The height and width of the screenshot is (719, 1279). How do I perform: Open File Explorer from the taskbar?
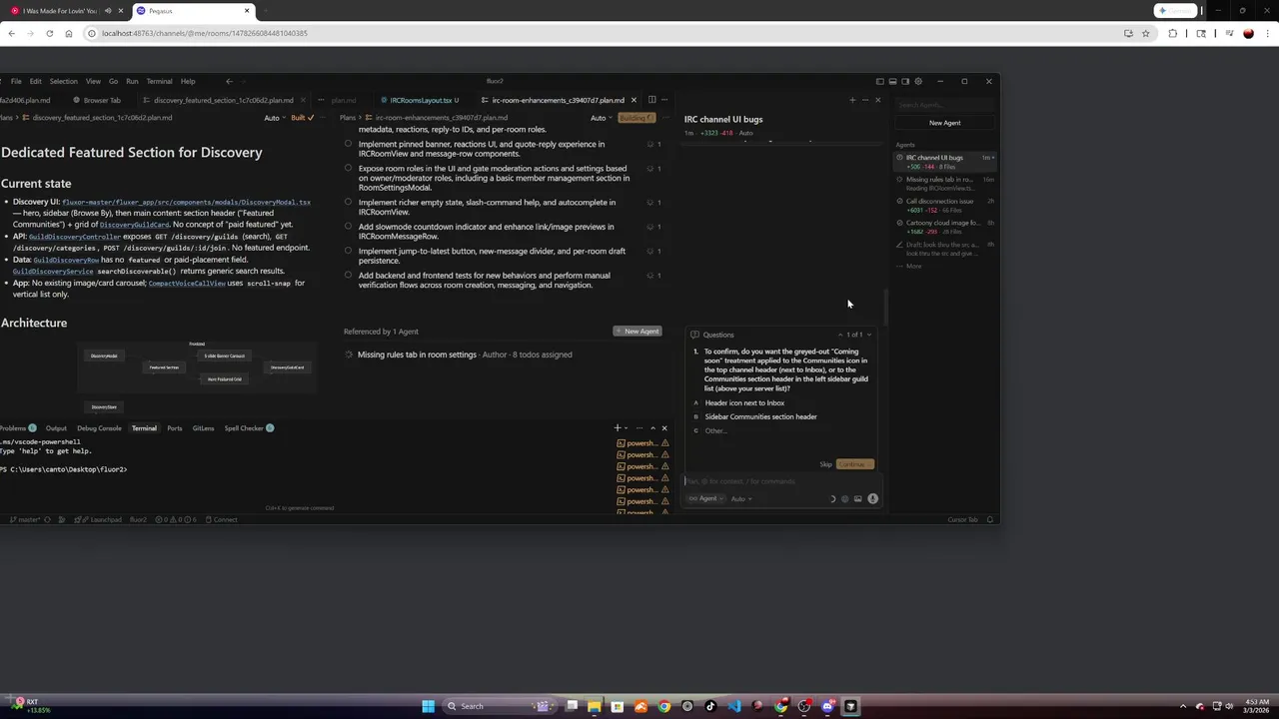click(x=595, y=706)
